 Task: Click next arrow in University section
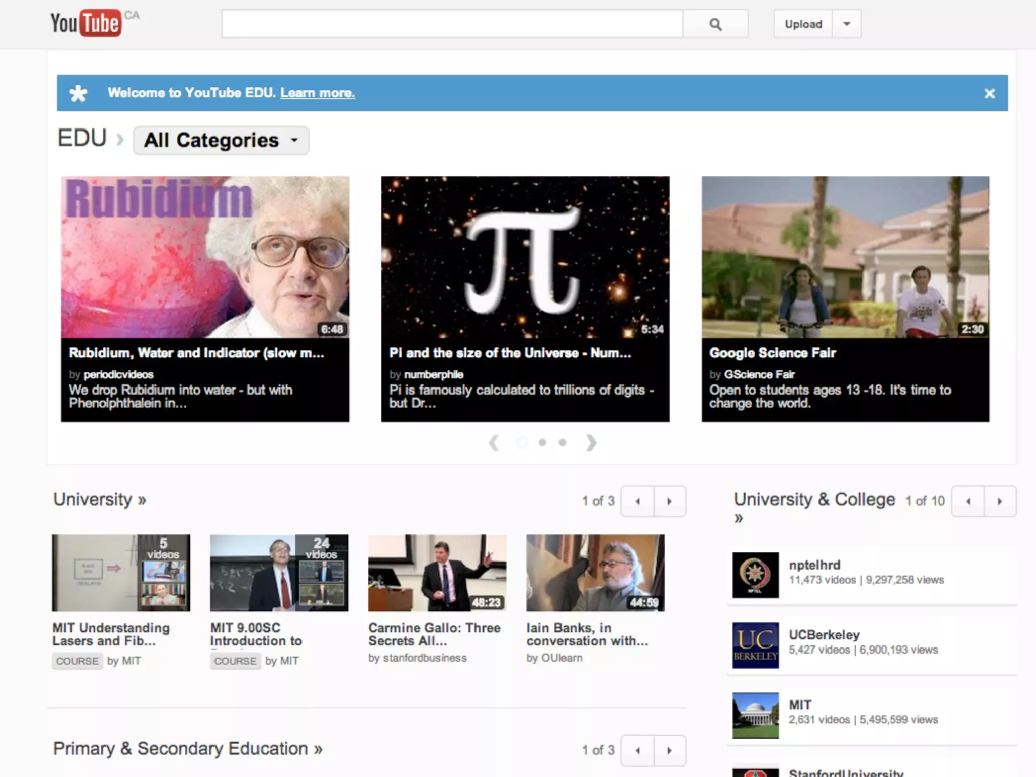(x=669, y=501)
